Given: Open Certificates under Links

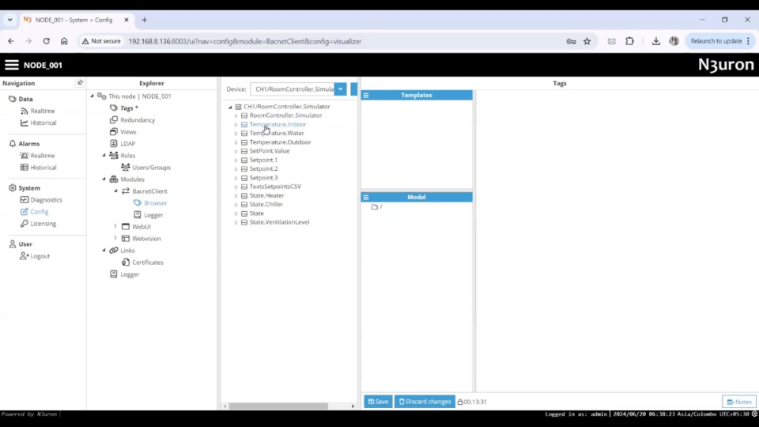Looking at the screenshot, I should (x=147, y=263).
